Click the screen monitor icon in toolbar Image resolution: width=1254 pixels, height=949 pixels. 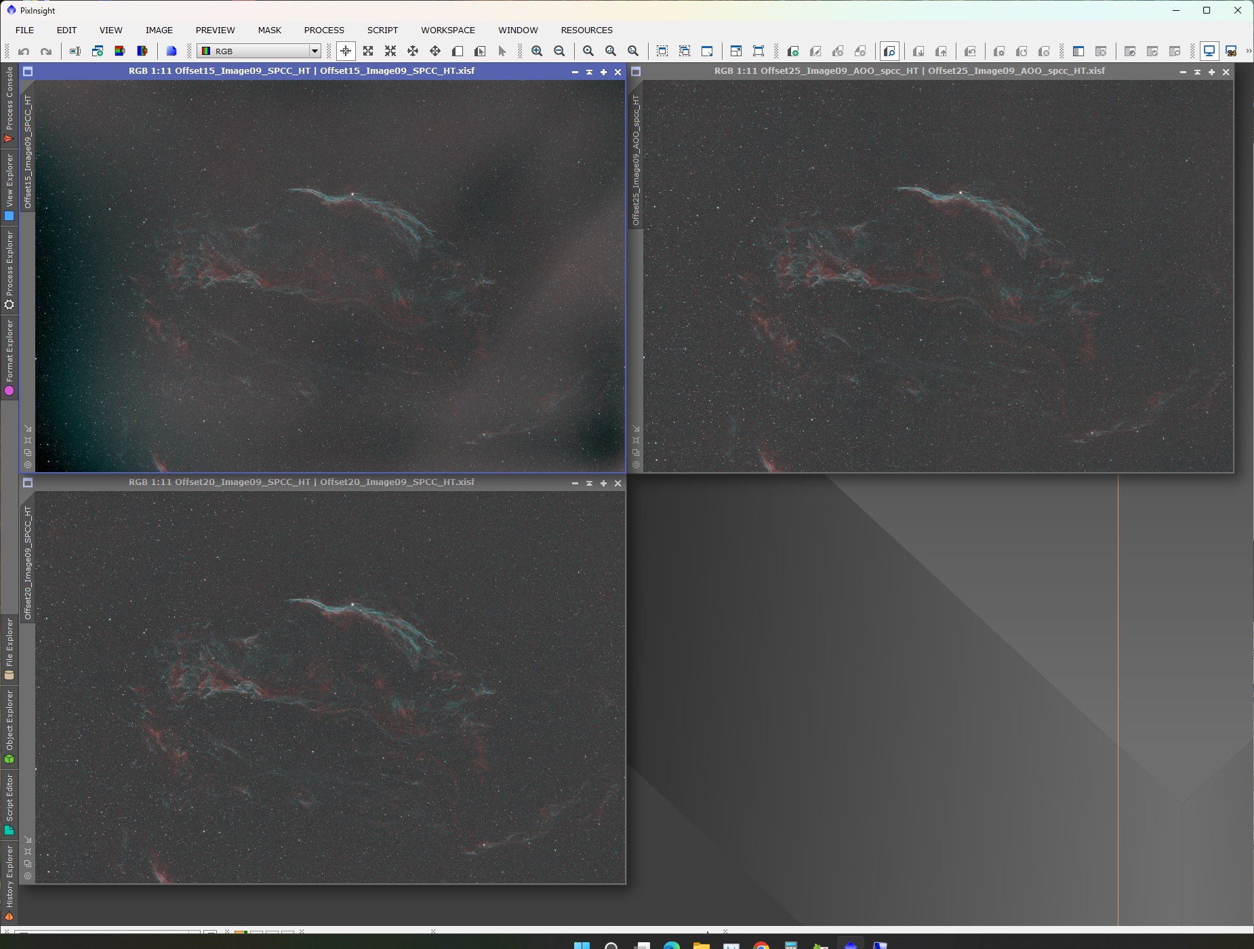click(1209, 51)
